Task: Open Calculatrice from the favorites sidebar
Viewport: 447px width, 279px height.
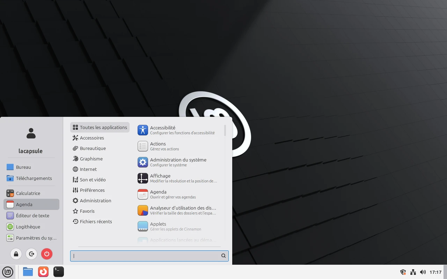Action: click(31, 193)
